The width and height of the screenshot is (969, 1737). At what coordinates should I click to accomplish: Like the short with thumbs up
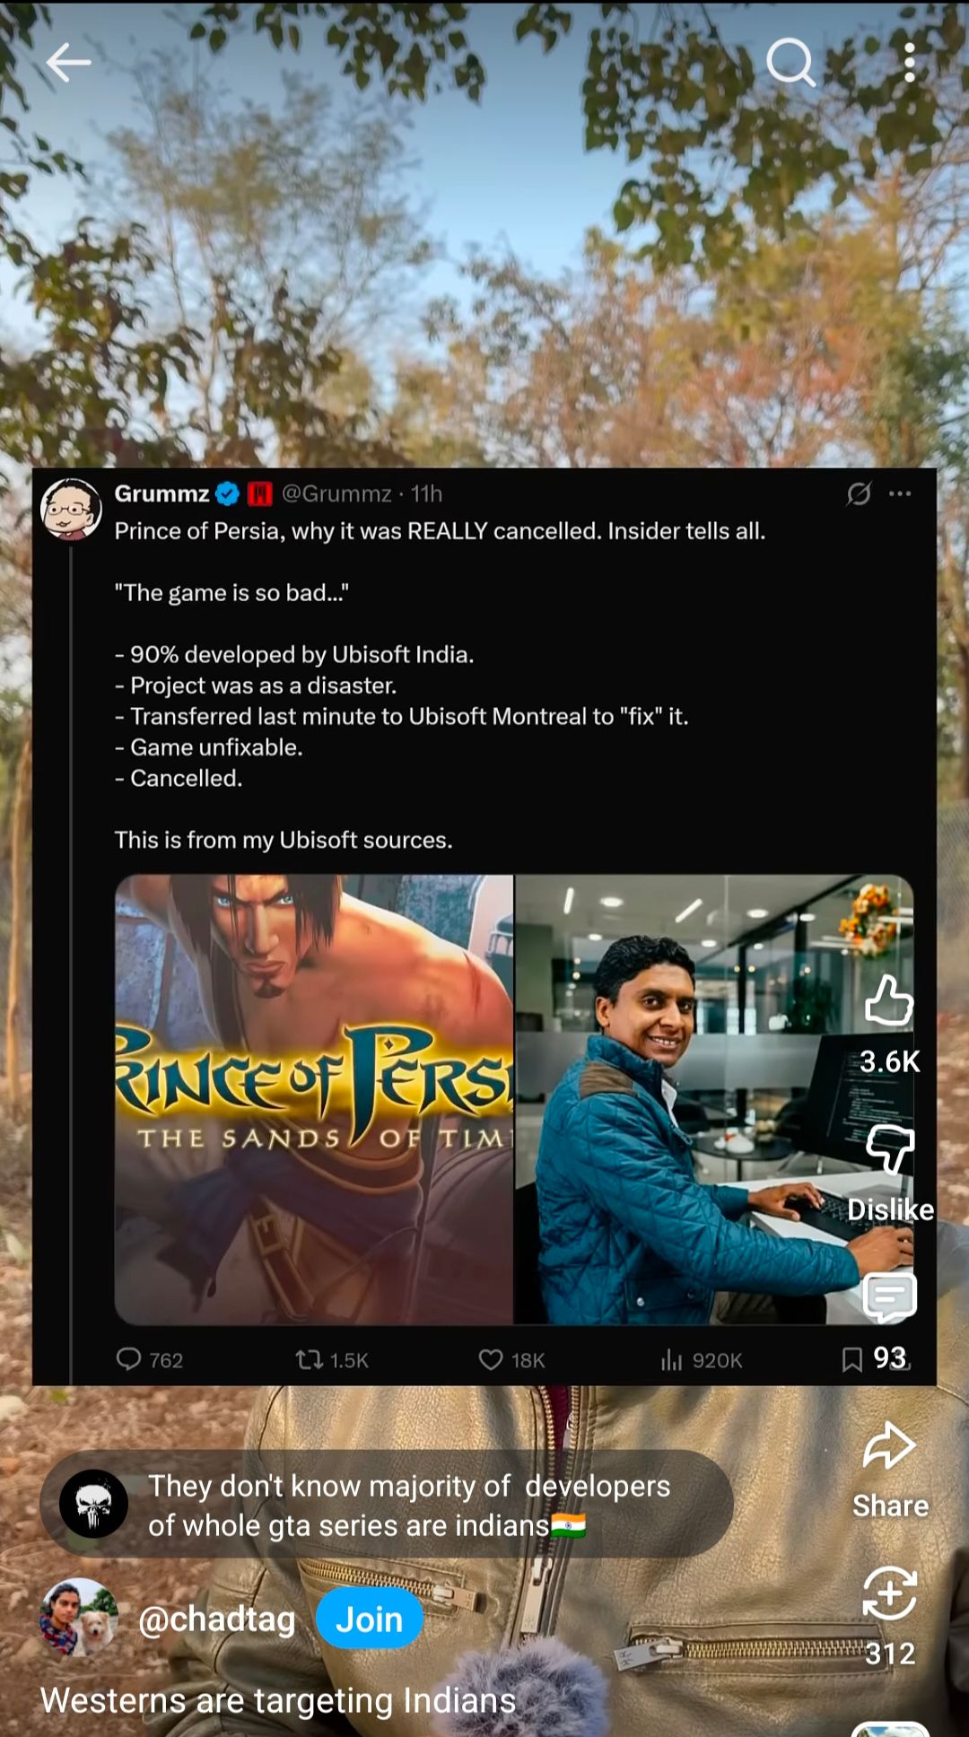click(x=889, y=1000)
